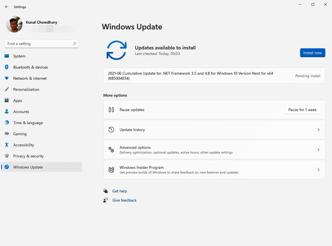The width and height of the screenshot is (332, 246).
Task: Click the Gaming controller icon
Action: point(7,134)
